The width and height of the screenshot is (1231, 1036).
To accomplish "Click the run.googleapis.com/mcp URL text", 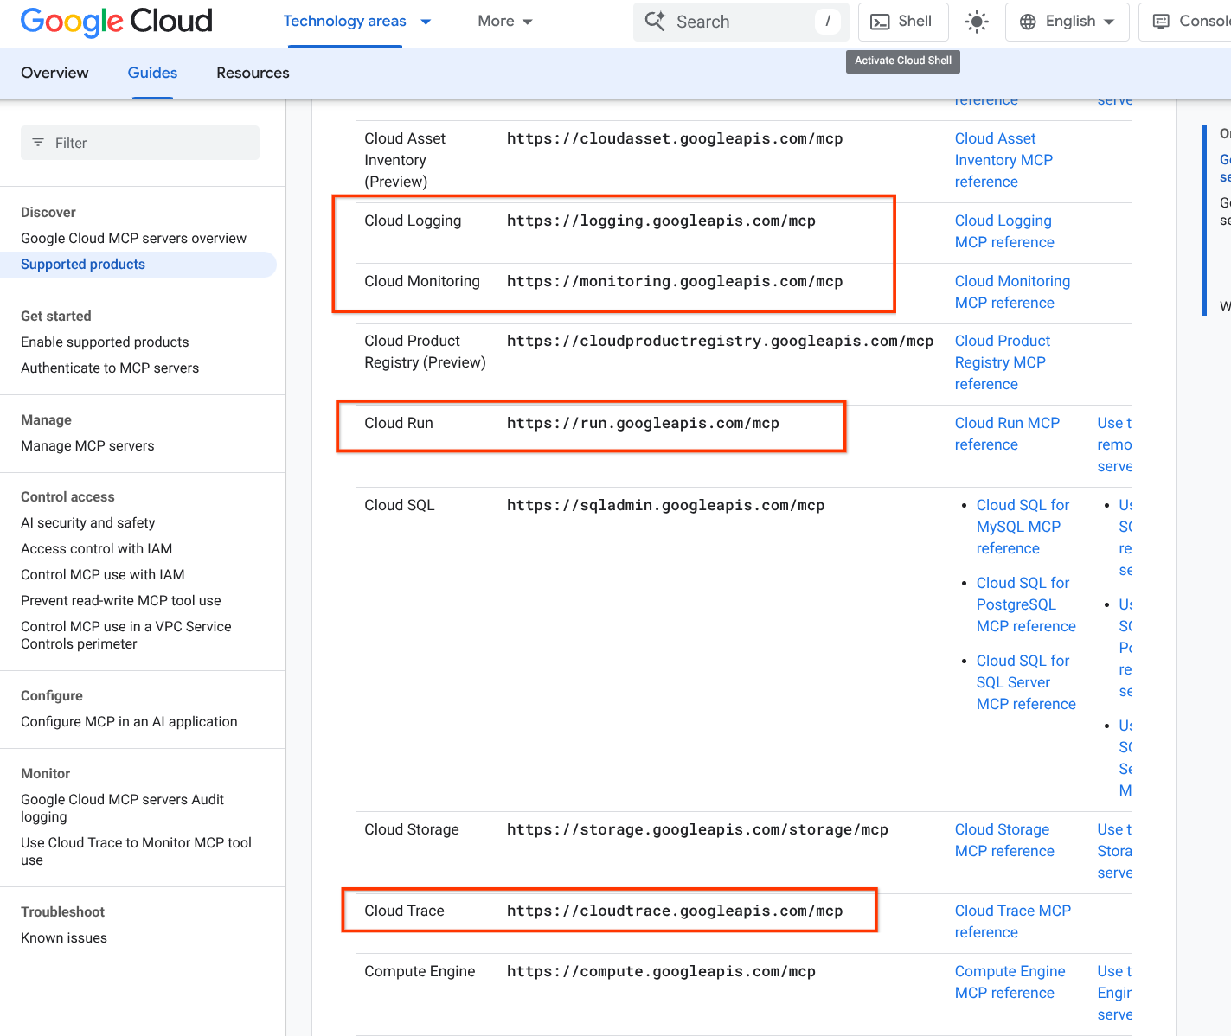I will pos(643,423).
